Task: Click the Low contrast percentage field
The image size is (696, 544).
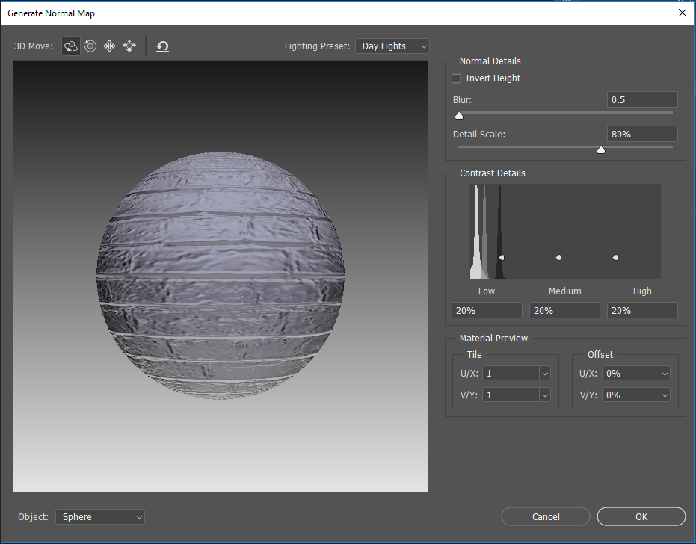Action: (486, 309)
